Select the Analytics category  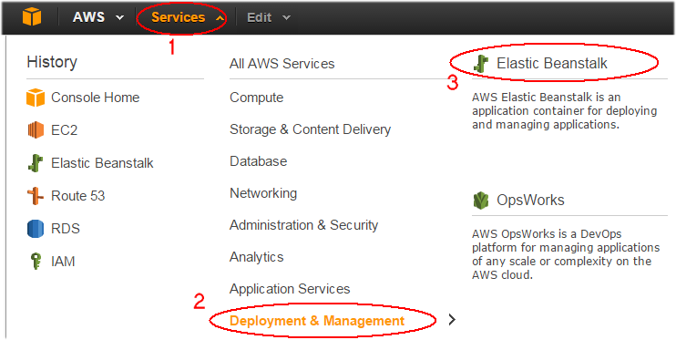pyautogui.click(x=257, y=257)
